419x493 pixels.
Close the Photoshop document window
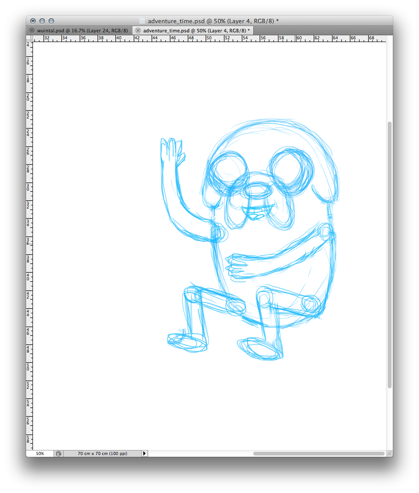[33, 21]
